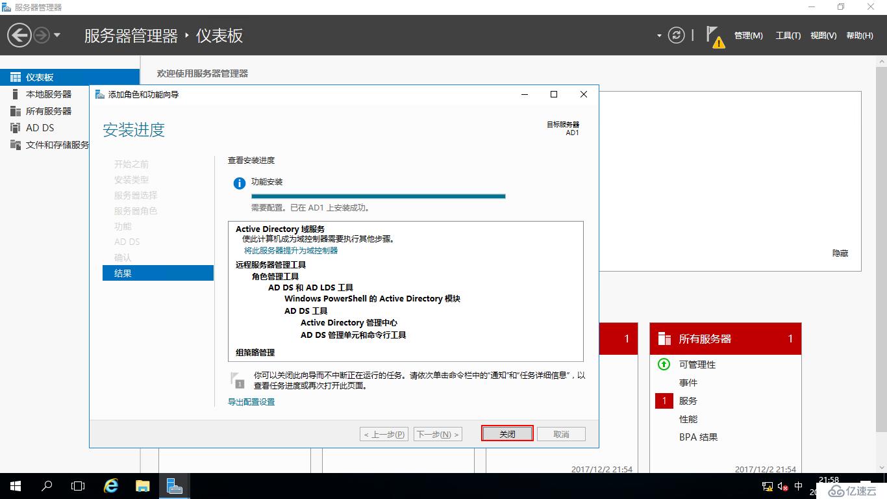Click the blue info icon by 功能安装

(x=240, y=183)
